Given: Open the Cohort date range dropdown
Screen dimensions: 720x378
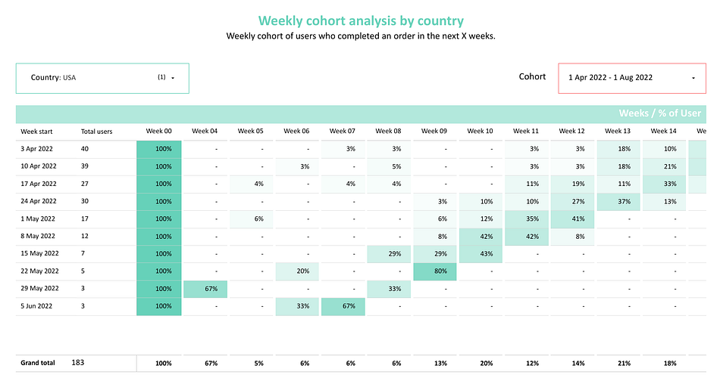Looking at the screenshot, I should point(632,79).
